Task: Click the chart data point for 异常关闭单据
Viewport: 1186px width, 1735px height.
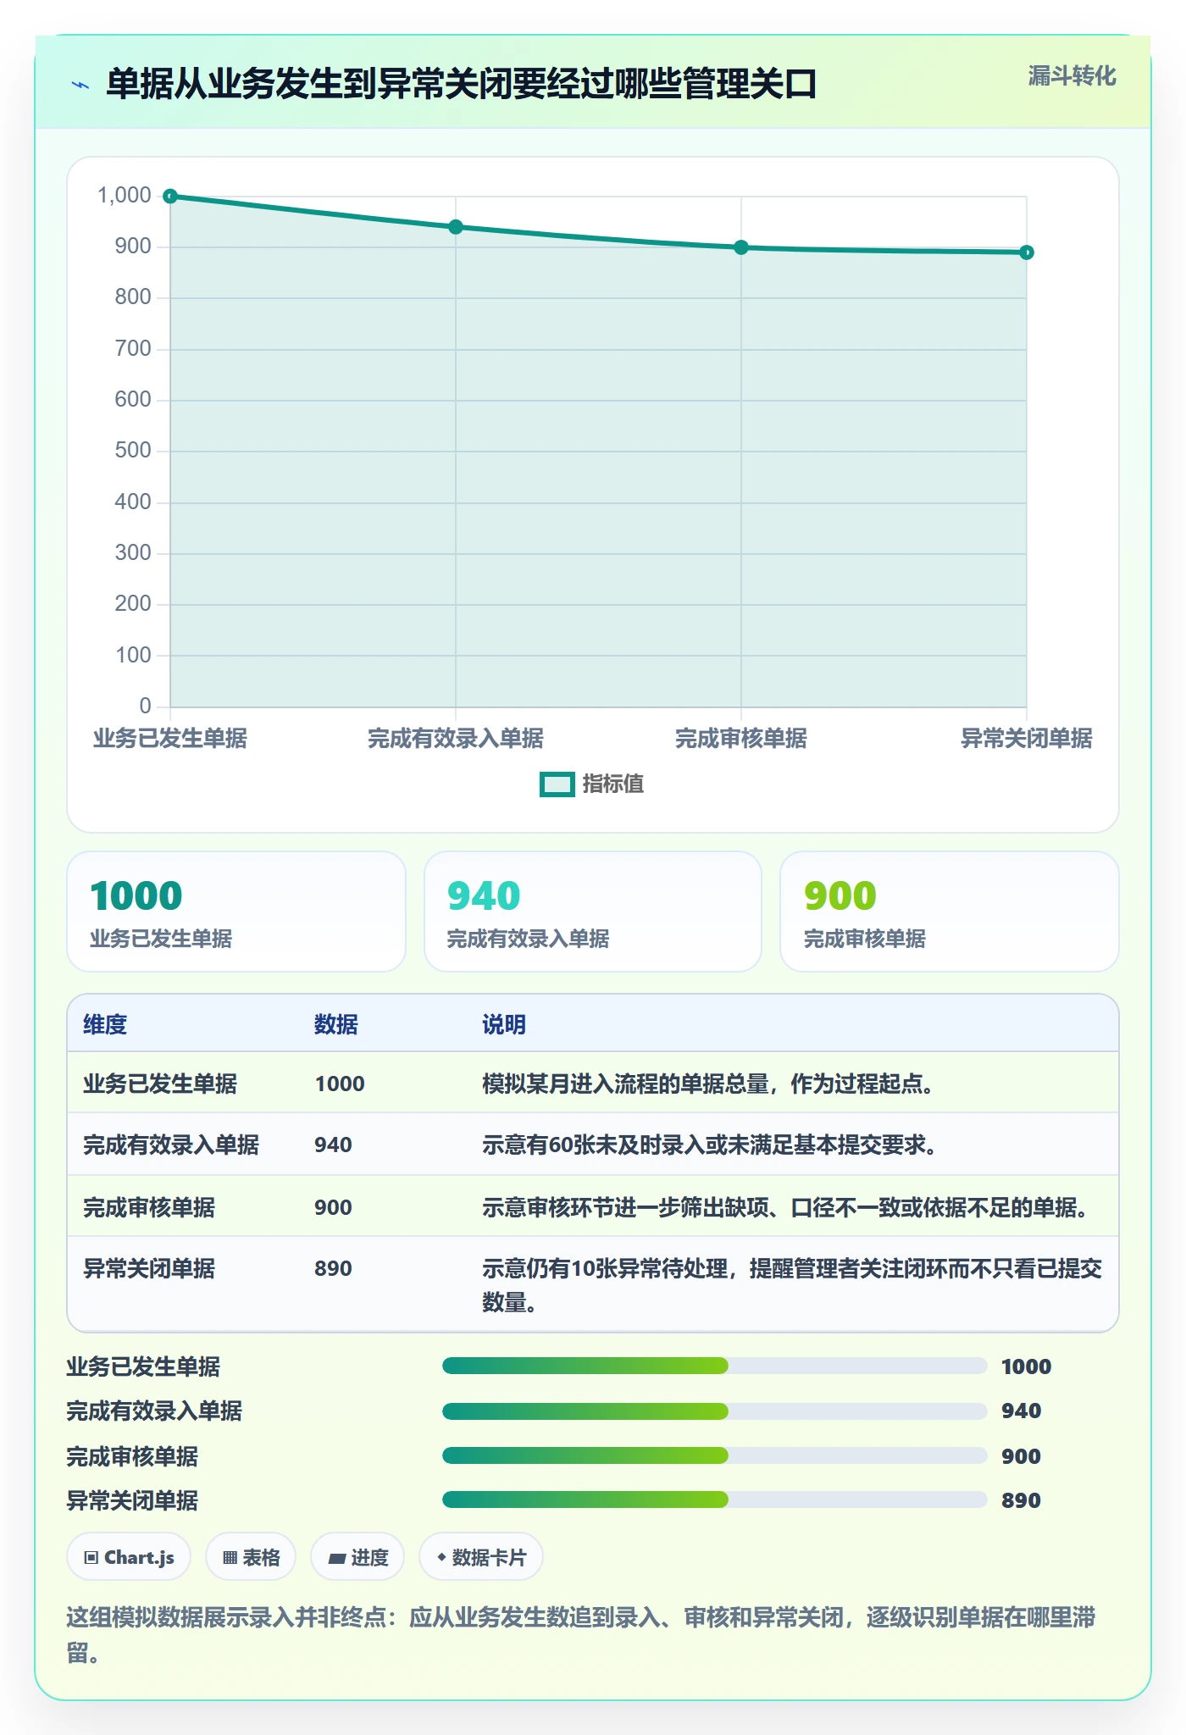Action: pyautogui.click(x=1027, y=252)
